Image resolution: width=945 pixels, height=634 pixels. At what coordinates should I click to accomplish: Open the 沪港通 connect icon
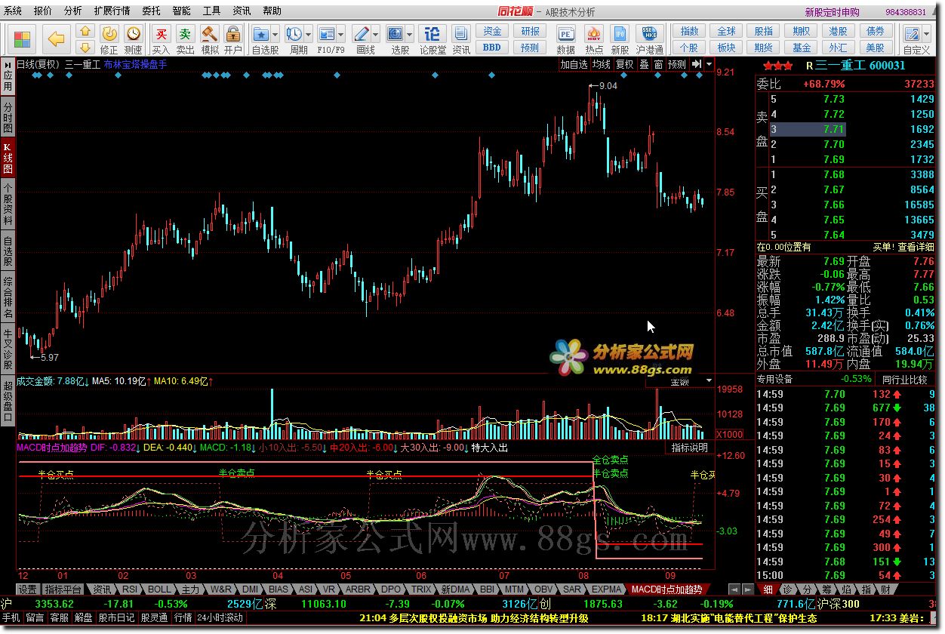click(650, 39)
